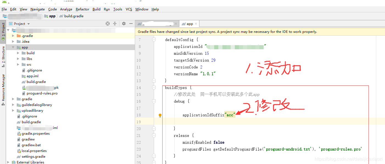The height and width of the screenshot is (164, 385).
Task: Expand the libs folder
Action: [x=18, y=59]
